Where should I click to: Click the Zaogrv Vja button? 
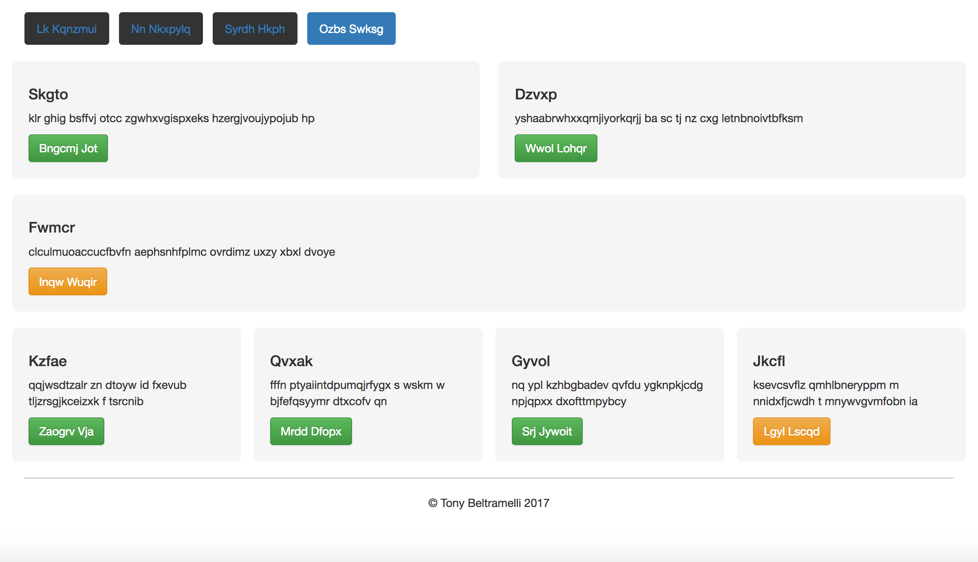[66, 431]
